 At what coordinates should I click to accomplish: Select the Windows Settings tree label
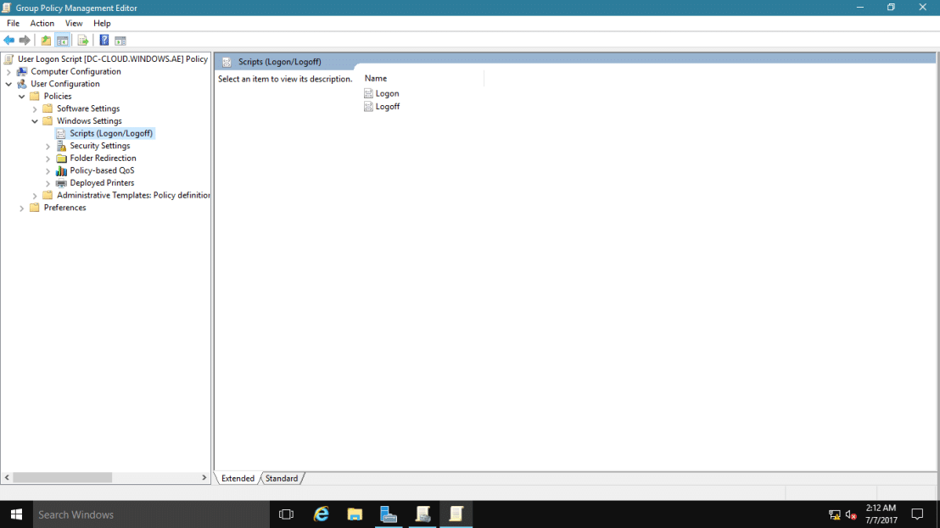click(89, 121)
